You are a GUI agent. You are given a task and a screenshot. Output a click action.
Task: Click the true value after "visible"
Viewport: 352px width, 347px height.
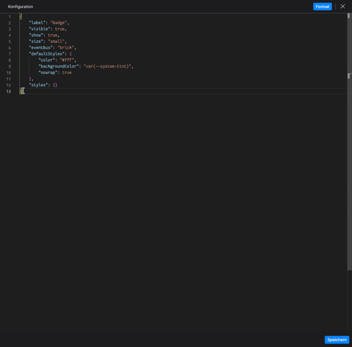[x=60, y=29]
